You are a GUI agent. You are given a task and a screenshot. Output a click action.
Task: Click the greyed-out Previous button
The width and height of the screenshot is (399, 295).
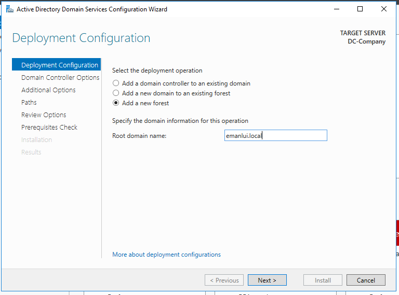tap(224, 280)
